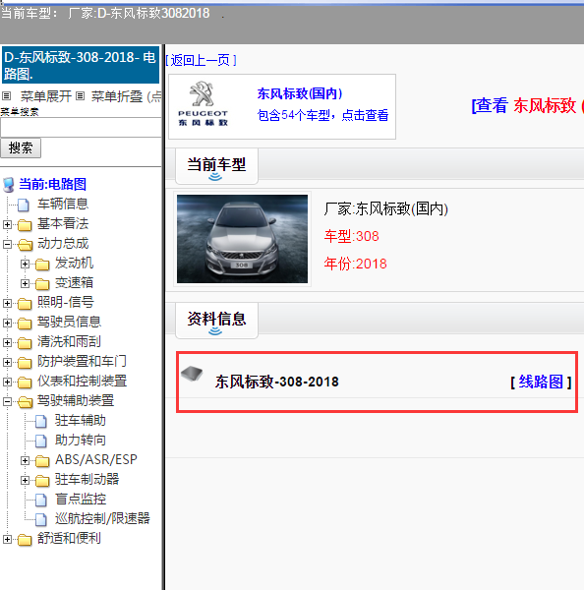Click the 驻车辅助 document icon

41,422
